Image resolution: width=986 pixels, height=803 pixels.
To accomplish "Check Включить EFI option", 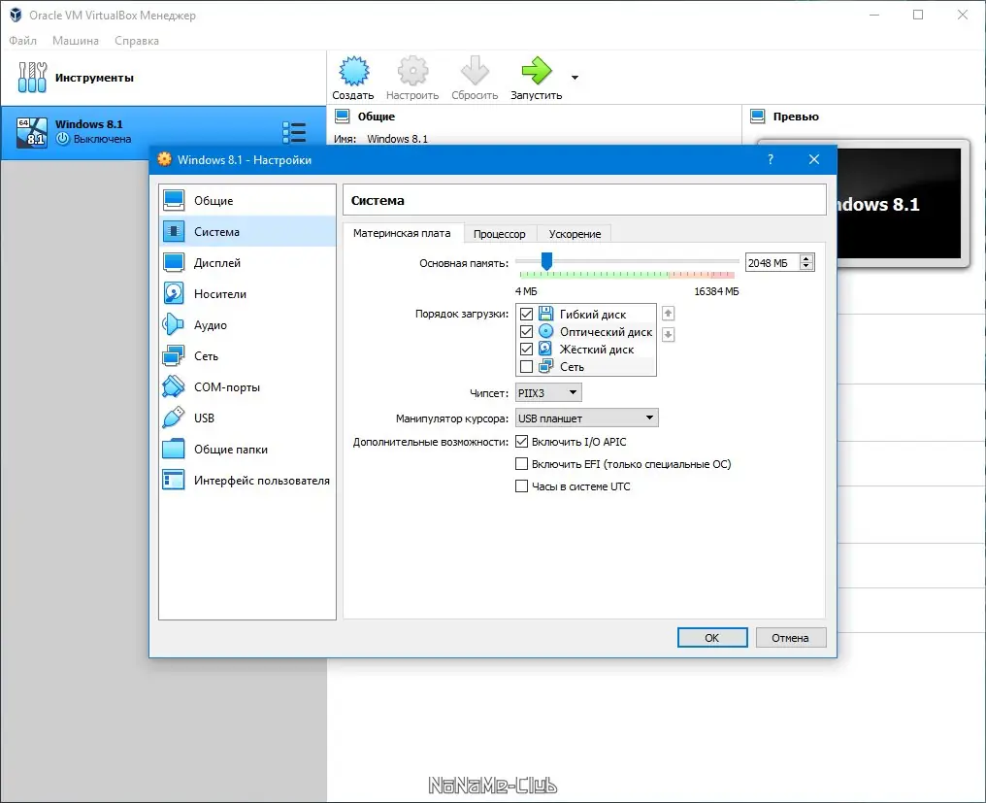I will click(x=522, y=463).
